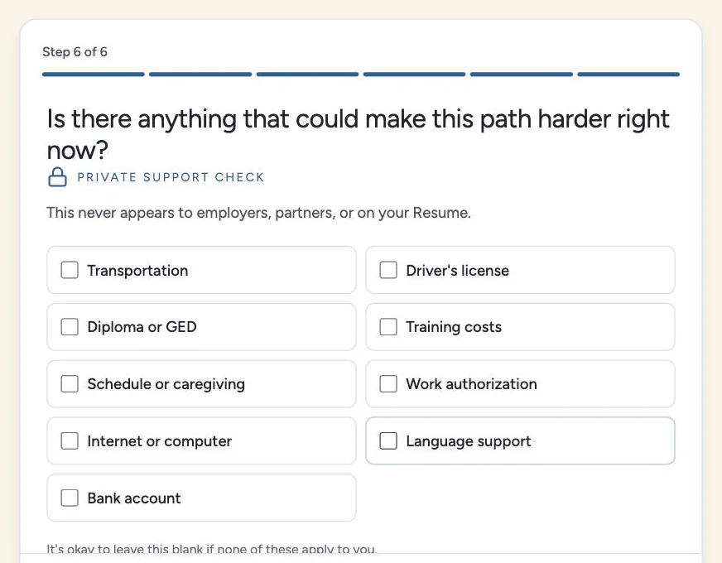
Task: Tick the Work authorization checkbox
Action: coord(388,384)
